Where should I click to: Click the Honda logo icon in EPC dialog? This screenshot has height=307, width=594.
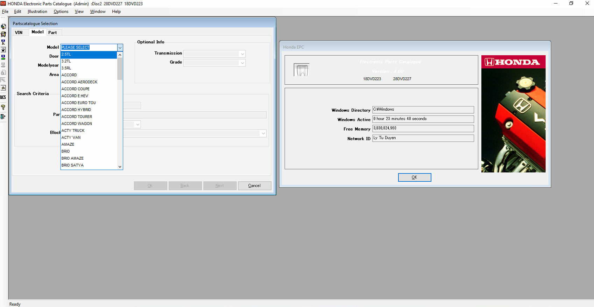(301, 70)
